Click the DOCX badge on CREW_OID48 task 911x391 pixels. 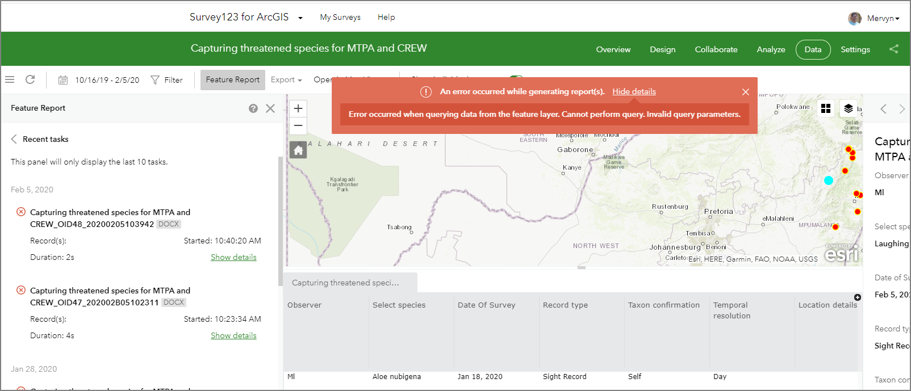click(169, 224)
